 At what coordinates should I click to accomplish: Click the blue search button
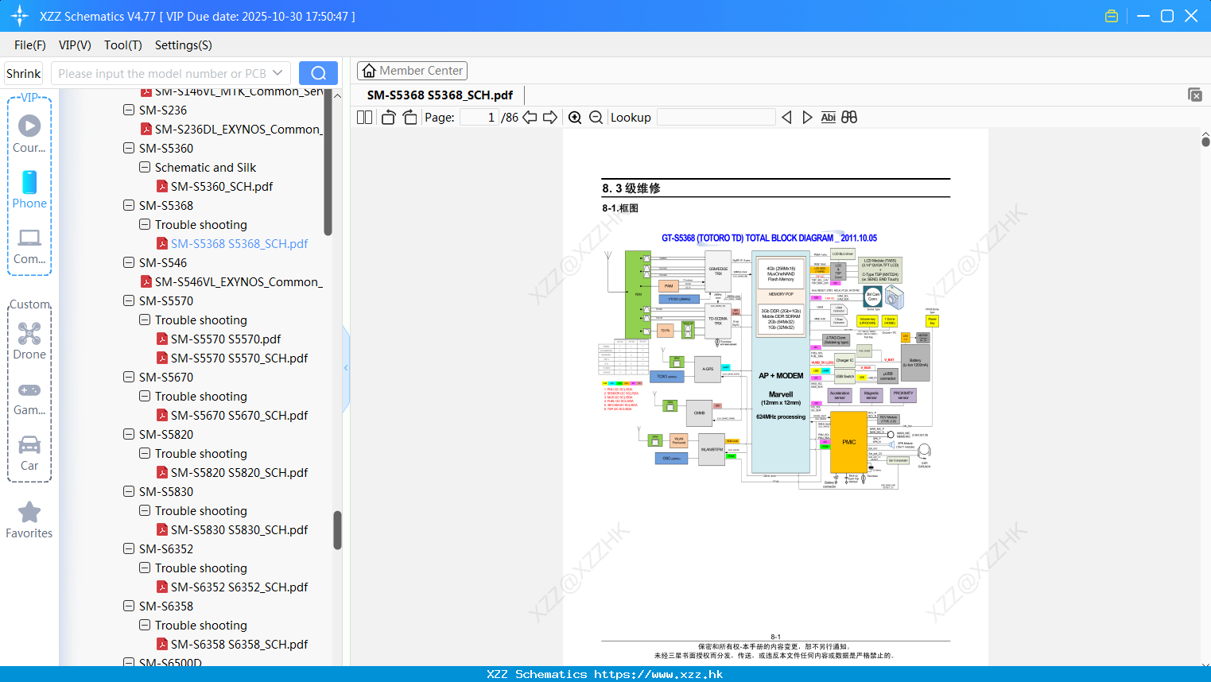coord(318,73)
